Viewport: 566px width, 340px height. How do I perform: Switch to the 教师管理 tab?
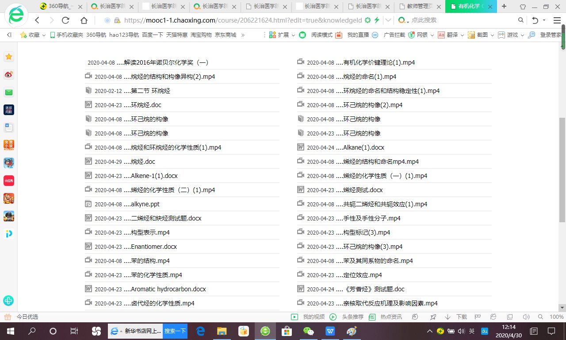tap(419, 6)
